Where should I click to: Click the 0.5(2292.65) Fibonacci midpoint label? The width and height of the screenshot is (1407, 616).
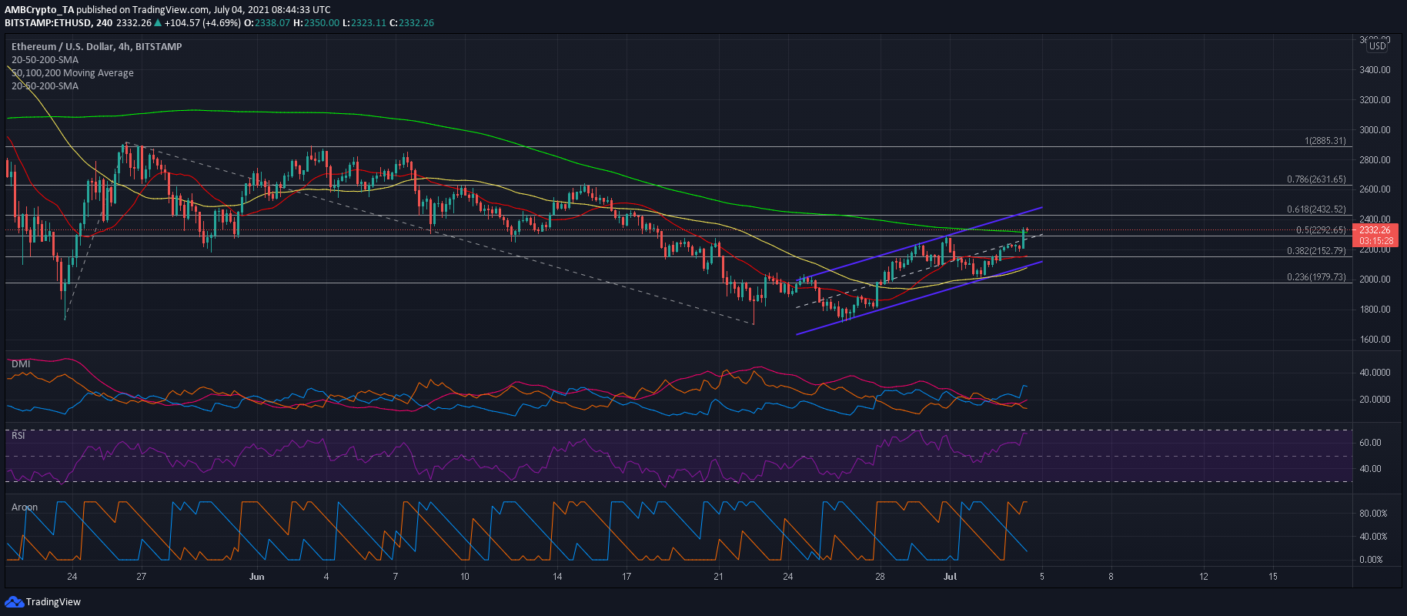click(1321, 230)
